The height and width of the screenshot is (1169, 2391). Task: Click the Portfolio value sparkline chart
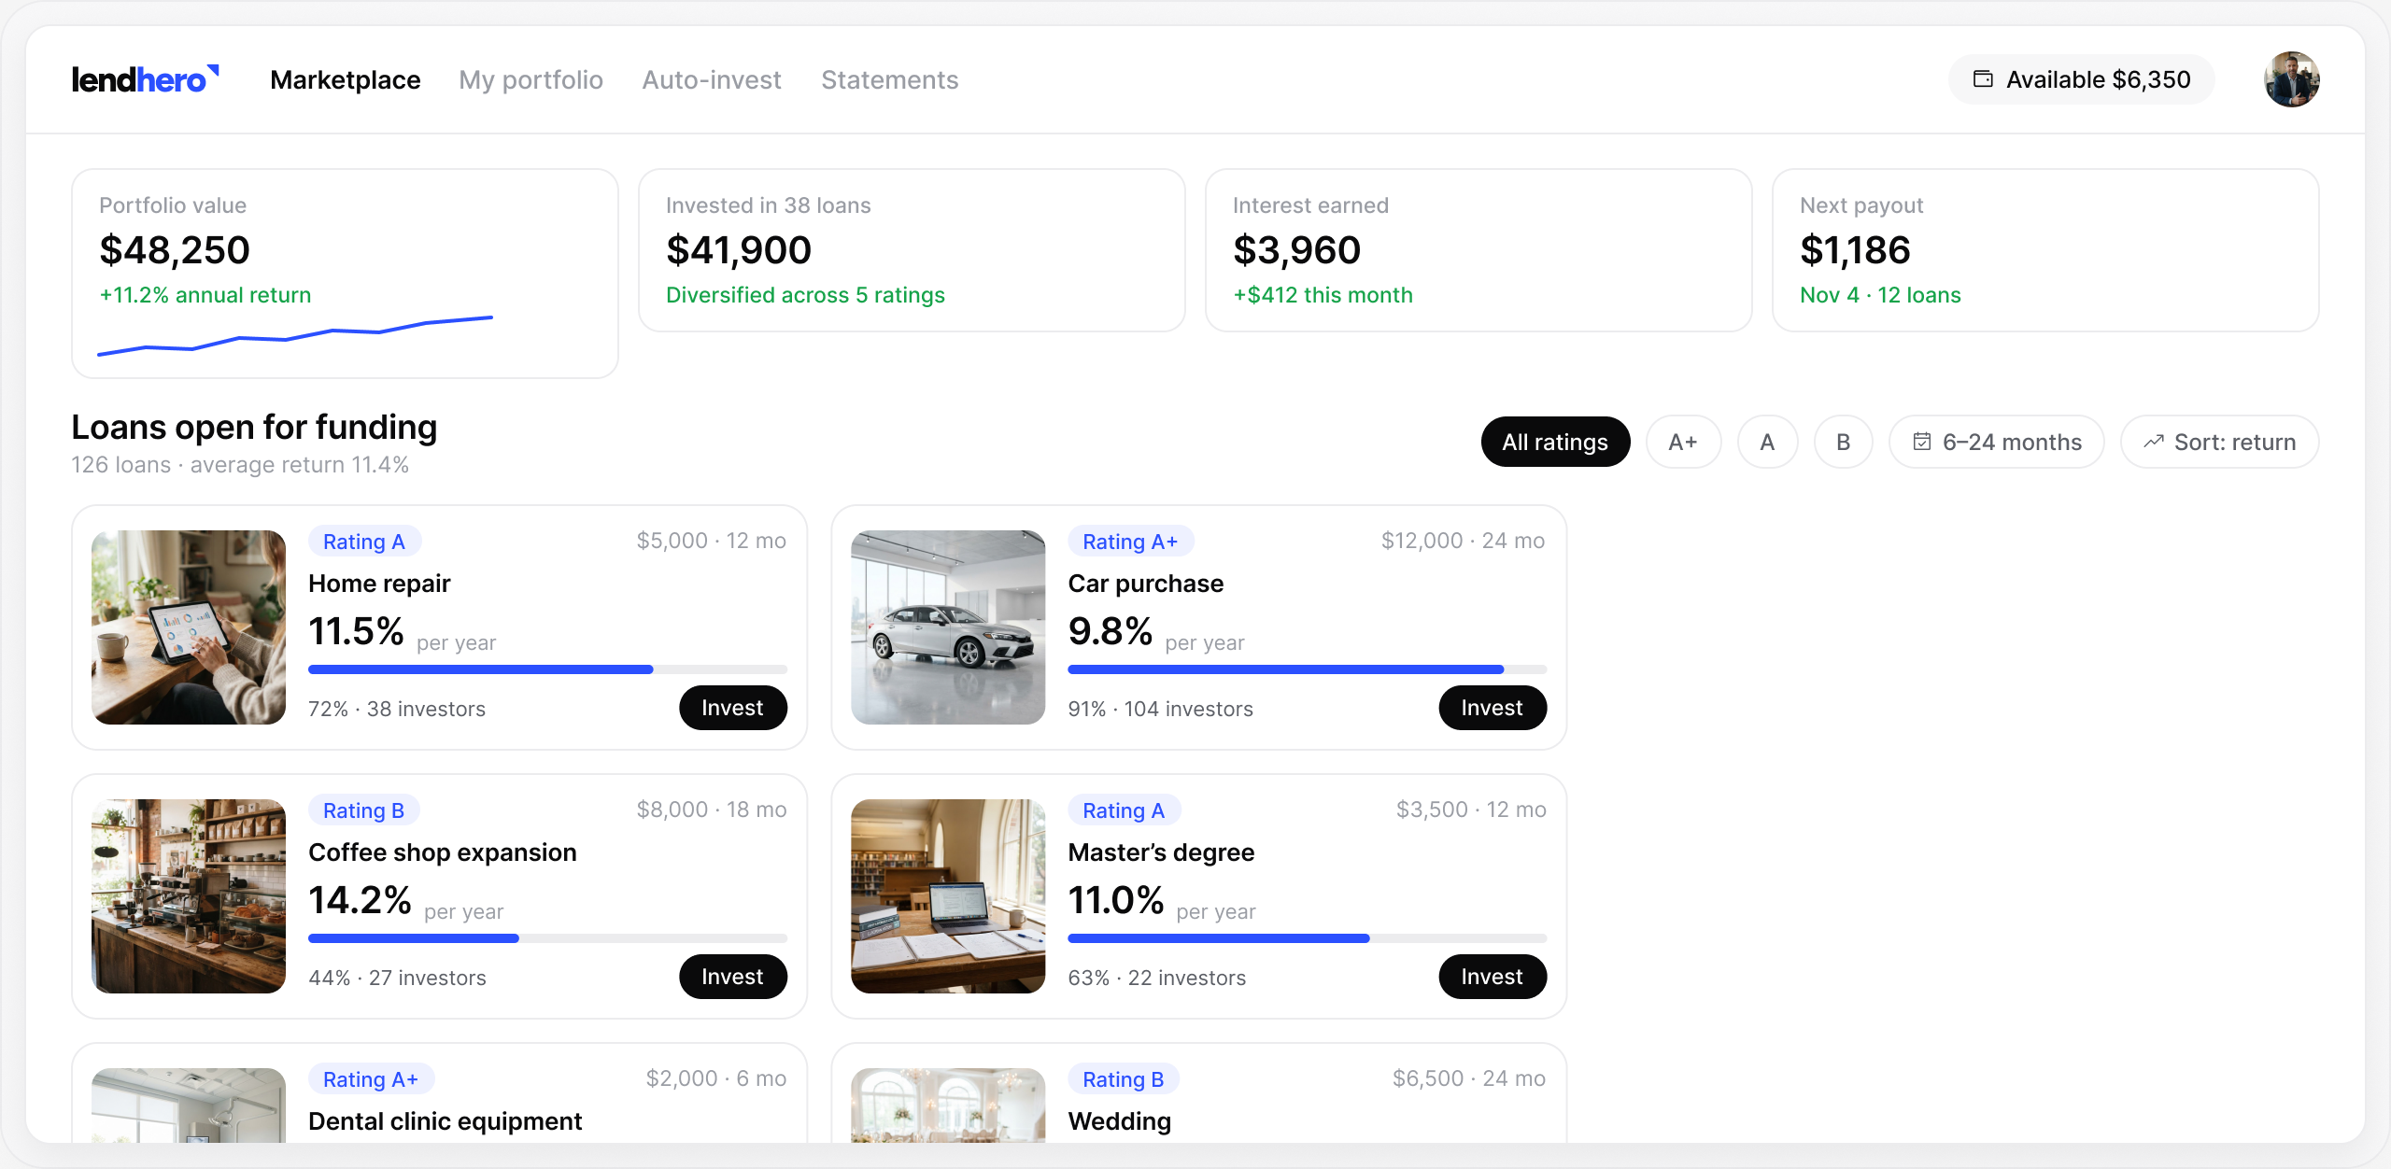295,336
